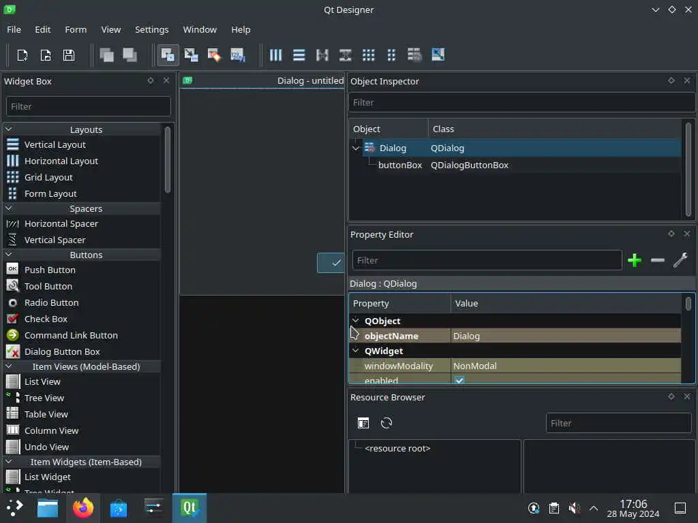
Task: Click Edit Resources icon in Resource Browser
Action: tap(363, 423)
